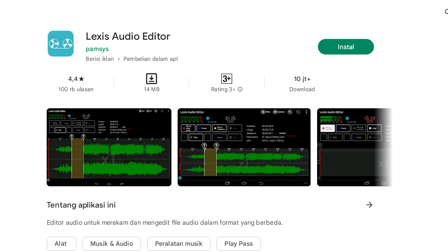The image size is (448, 252).
Task: Open first waveform screenshot thumbnail
Action: [x=109, y=148]
